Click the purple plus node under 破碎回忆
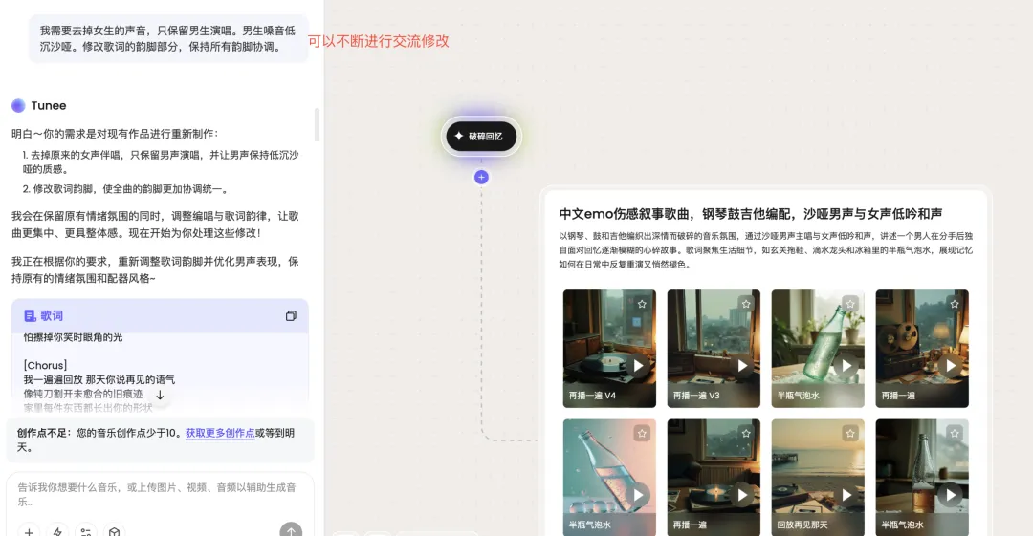The width and height of the screenshot is (1033, 536). click(x=481, y=177)
